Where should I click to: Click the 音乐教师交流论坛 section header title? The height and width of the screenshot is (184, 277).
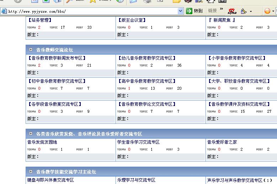pos(55,50)
